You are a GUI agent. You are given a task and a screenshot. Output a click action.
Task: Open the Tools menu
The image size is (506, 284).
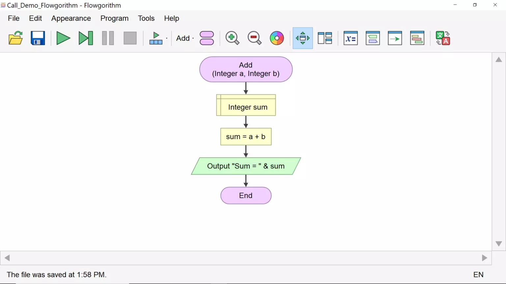pyautogui.click(x=146, y=18)
